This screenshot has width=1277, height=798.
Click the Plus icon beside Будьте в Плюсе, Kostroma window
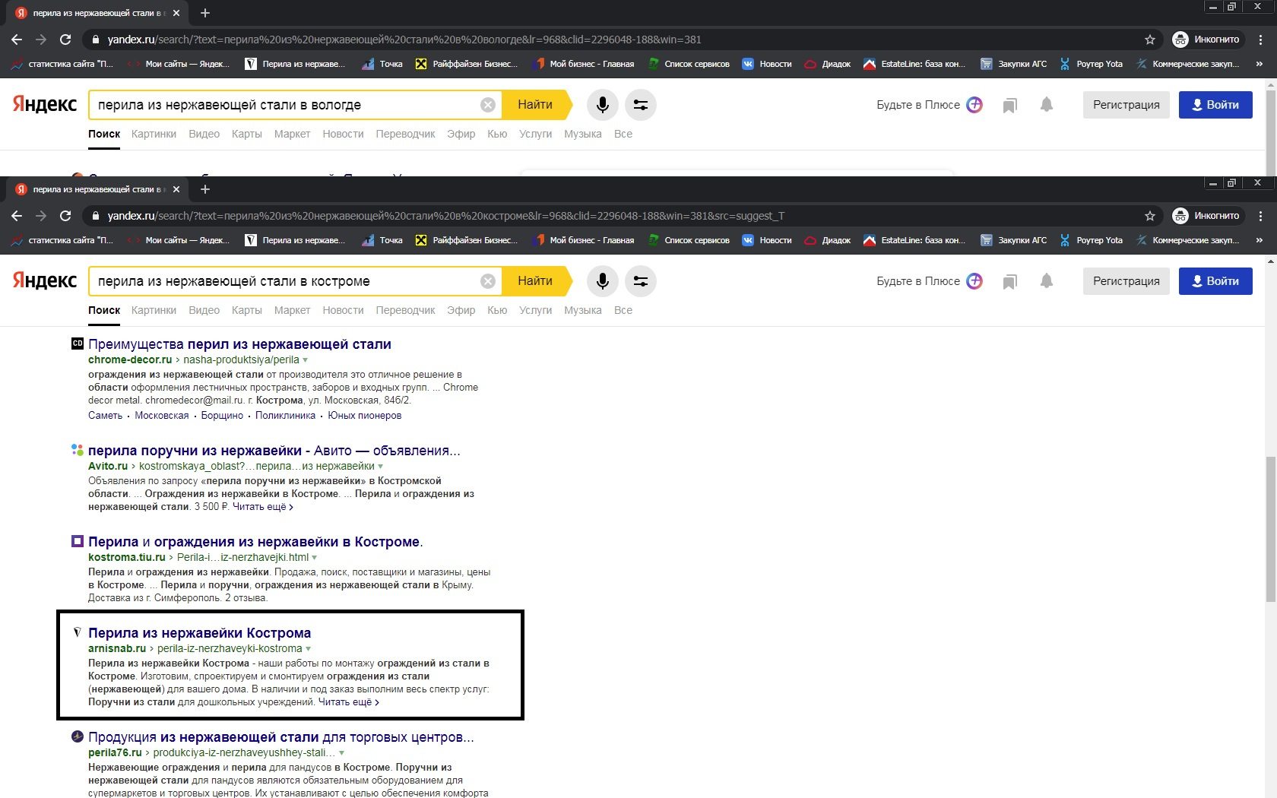click(x=974, y=281)
